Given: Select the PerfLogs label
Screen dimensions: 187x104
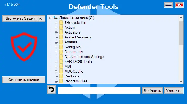Looking at the screenshot, I should point(72,76).
